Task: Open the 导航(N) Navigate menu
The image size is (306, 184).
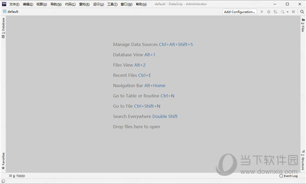Action: point(56,4)
